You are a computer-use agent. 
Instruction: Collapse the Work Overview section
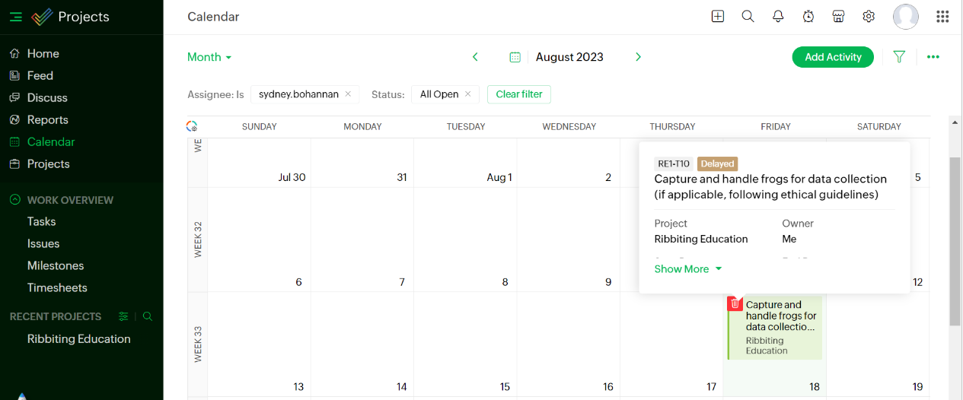coord(15,200)
